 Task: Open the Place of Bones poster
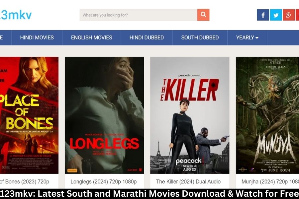[x=29, y=115]
